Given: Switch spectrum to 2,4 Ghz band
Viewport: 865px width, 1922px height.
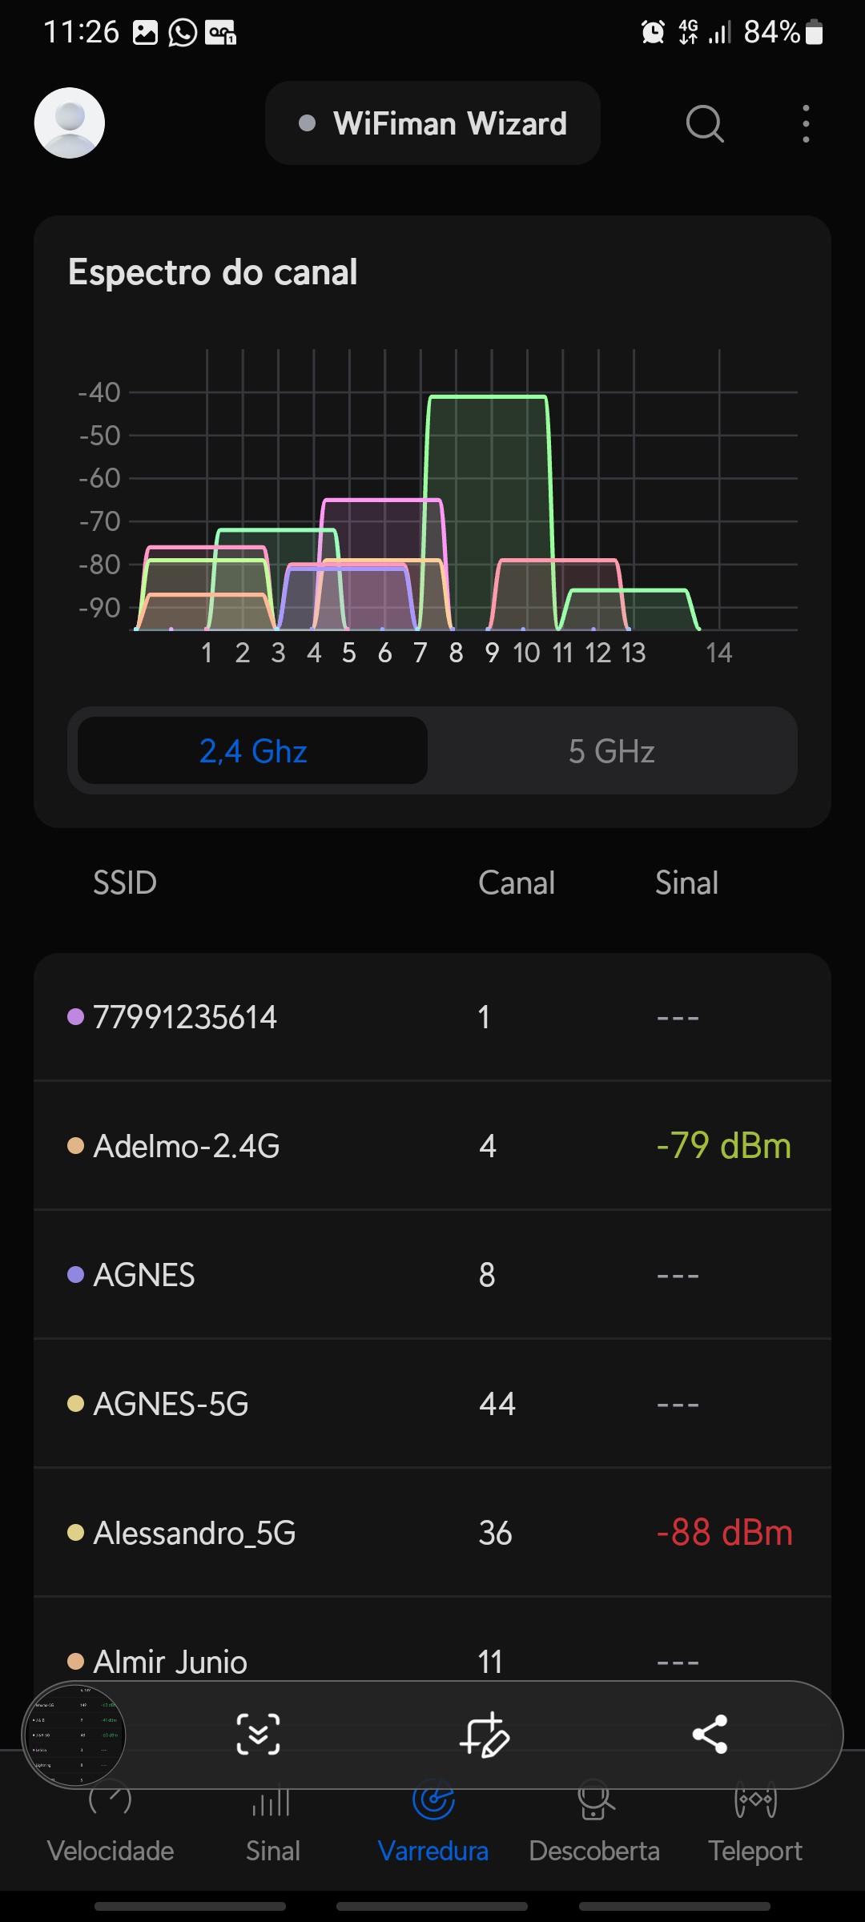Looking at the screenshot, I should 253,751.
